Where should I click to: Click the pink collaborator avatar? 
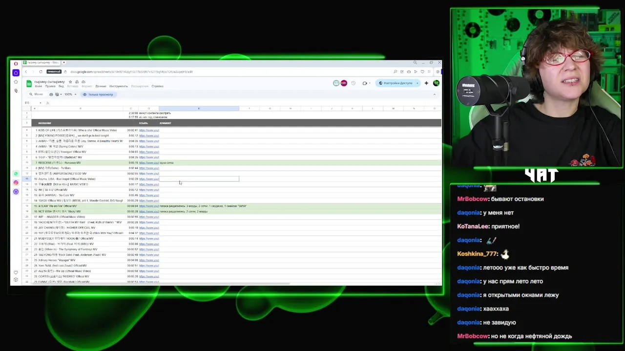(x=344, y=83)
